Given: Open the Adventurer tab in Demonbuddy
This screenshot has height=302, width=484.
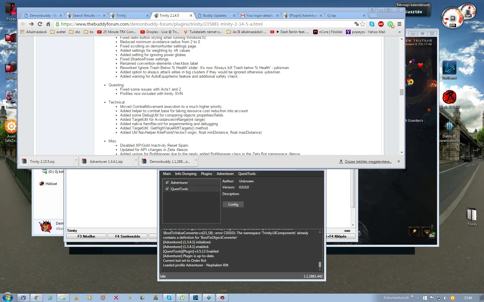Looking at the screenshot, I should [225, 174].
